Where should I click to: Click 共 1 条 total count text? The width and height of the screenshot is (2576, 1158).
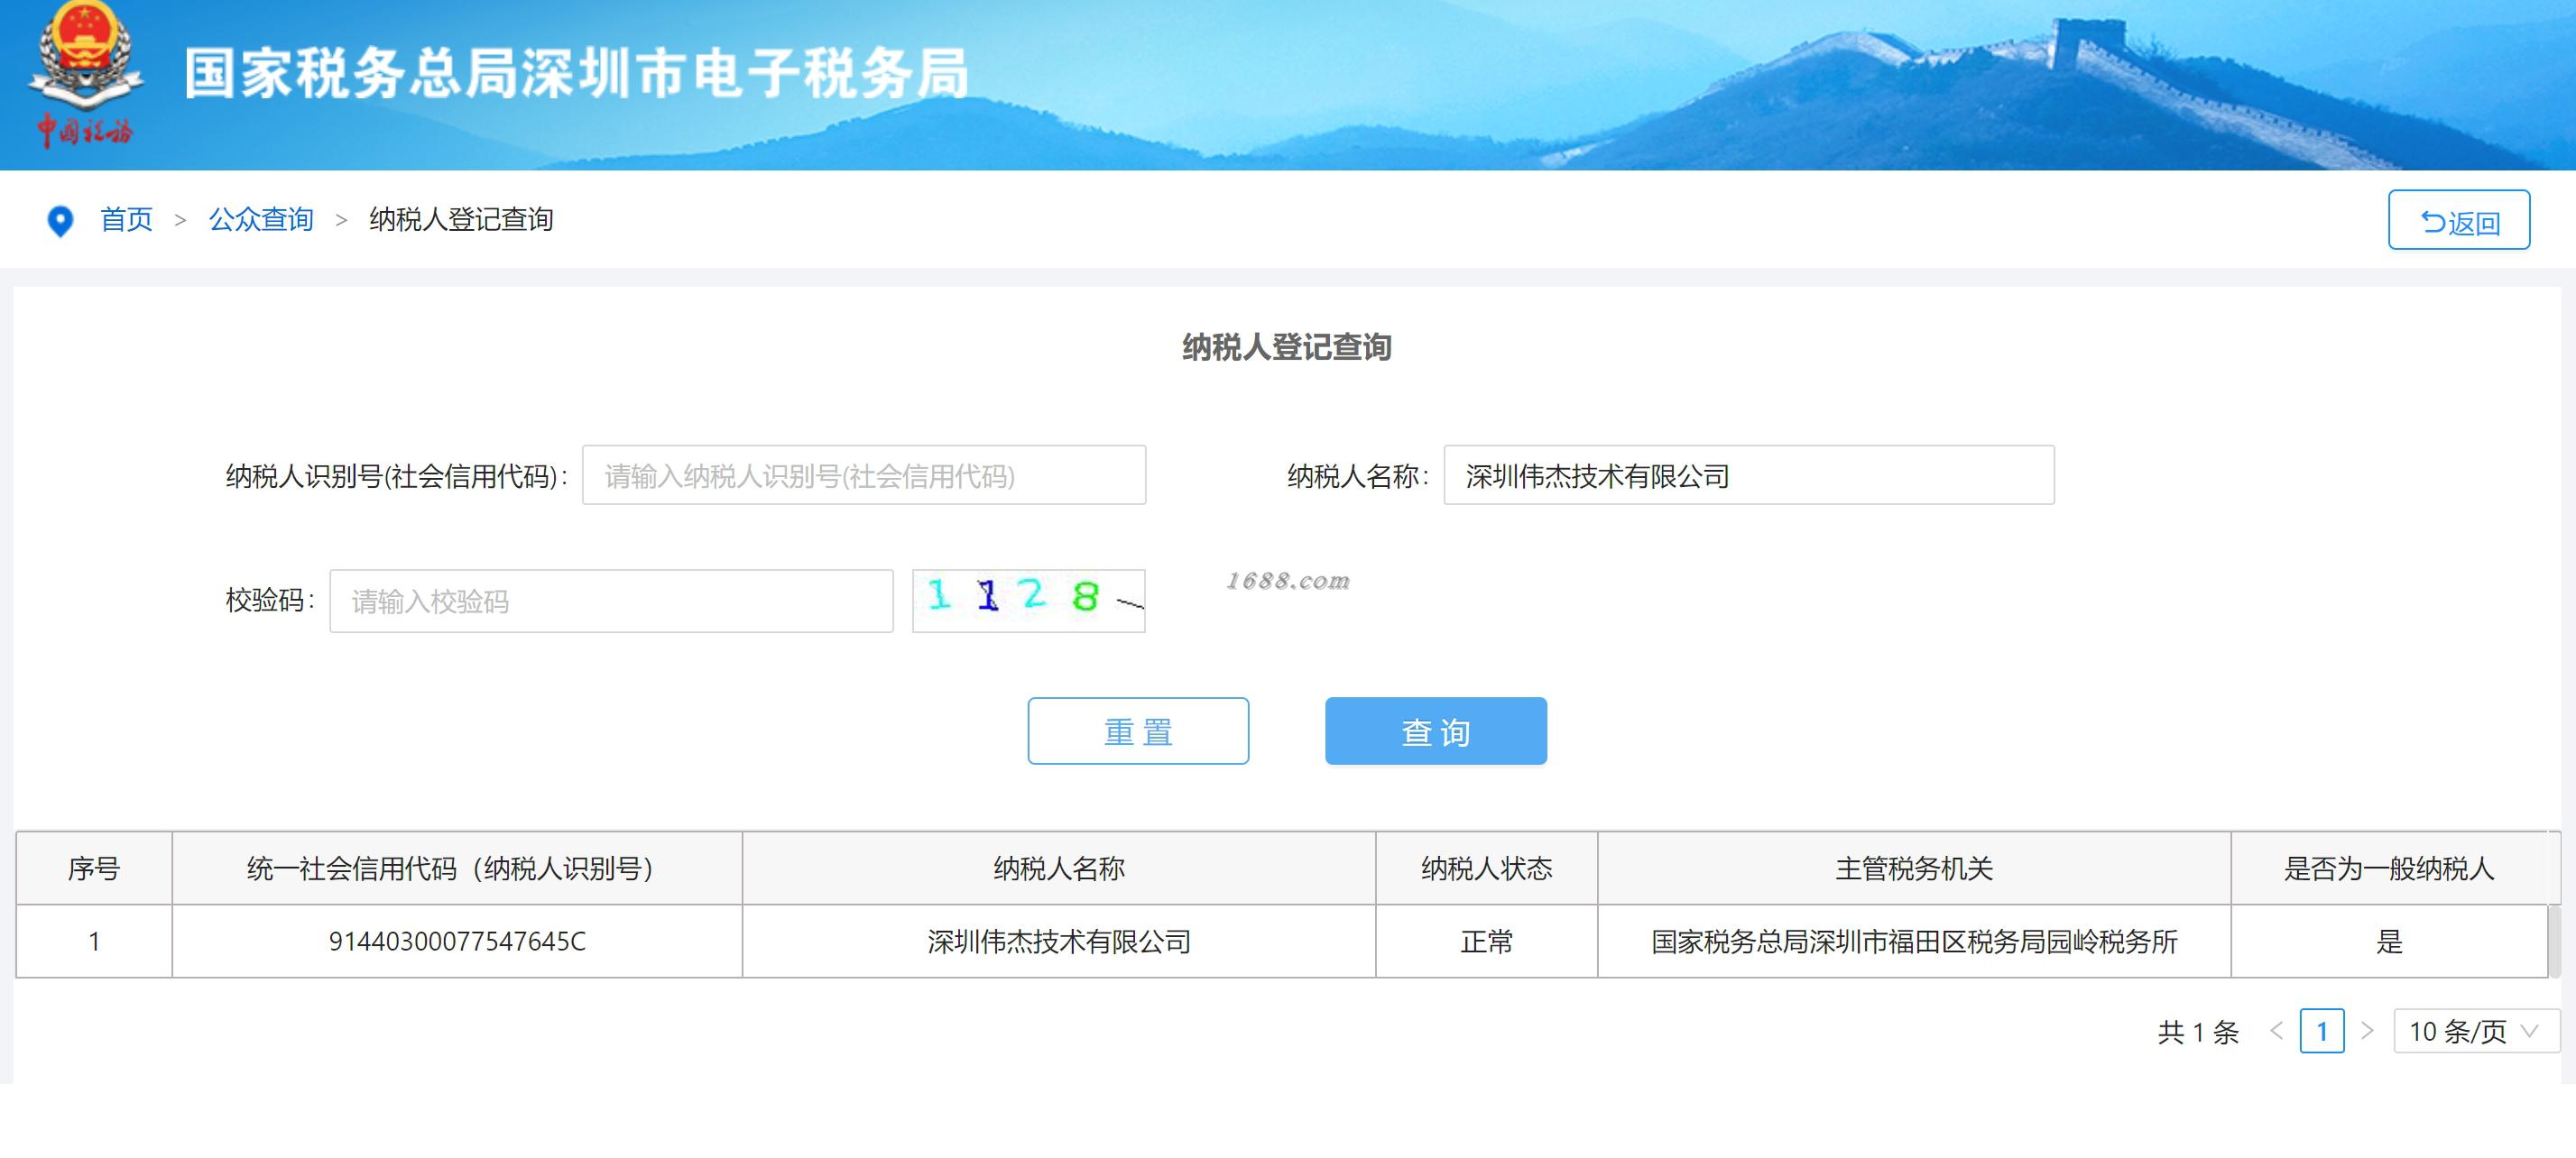tap(2198, 1031)
